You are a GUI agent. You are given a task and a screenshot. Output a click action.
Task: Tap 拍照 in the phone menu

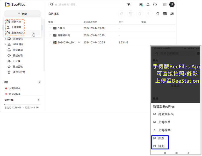pyautogui.click(x=161, y=138)
